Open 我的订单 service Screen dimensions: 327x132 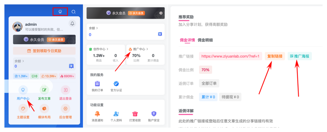[x=97, y=87]
